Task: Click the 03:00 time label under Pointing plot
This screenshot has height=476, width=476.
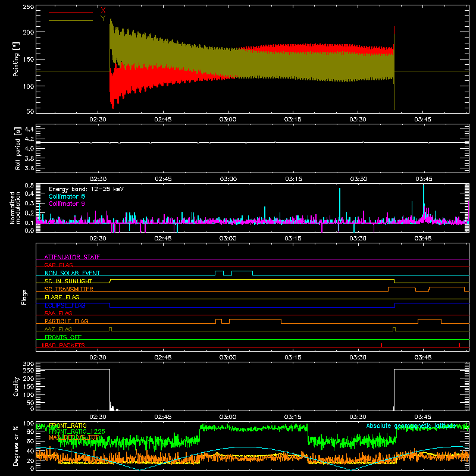Action: tap(228, 120)
